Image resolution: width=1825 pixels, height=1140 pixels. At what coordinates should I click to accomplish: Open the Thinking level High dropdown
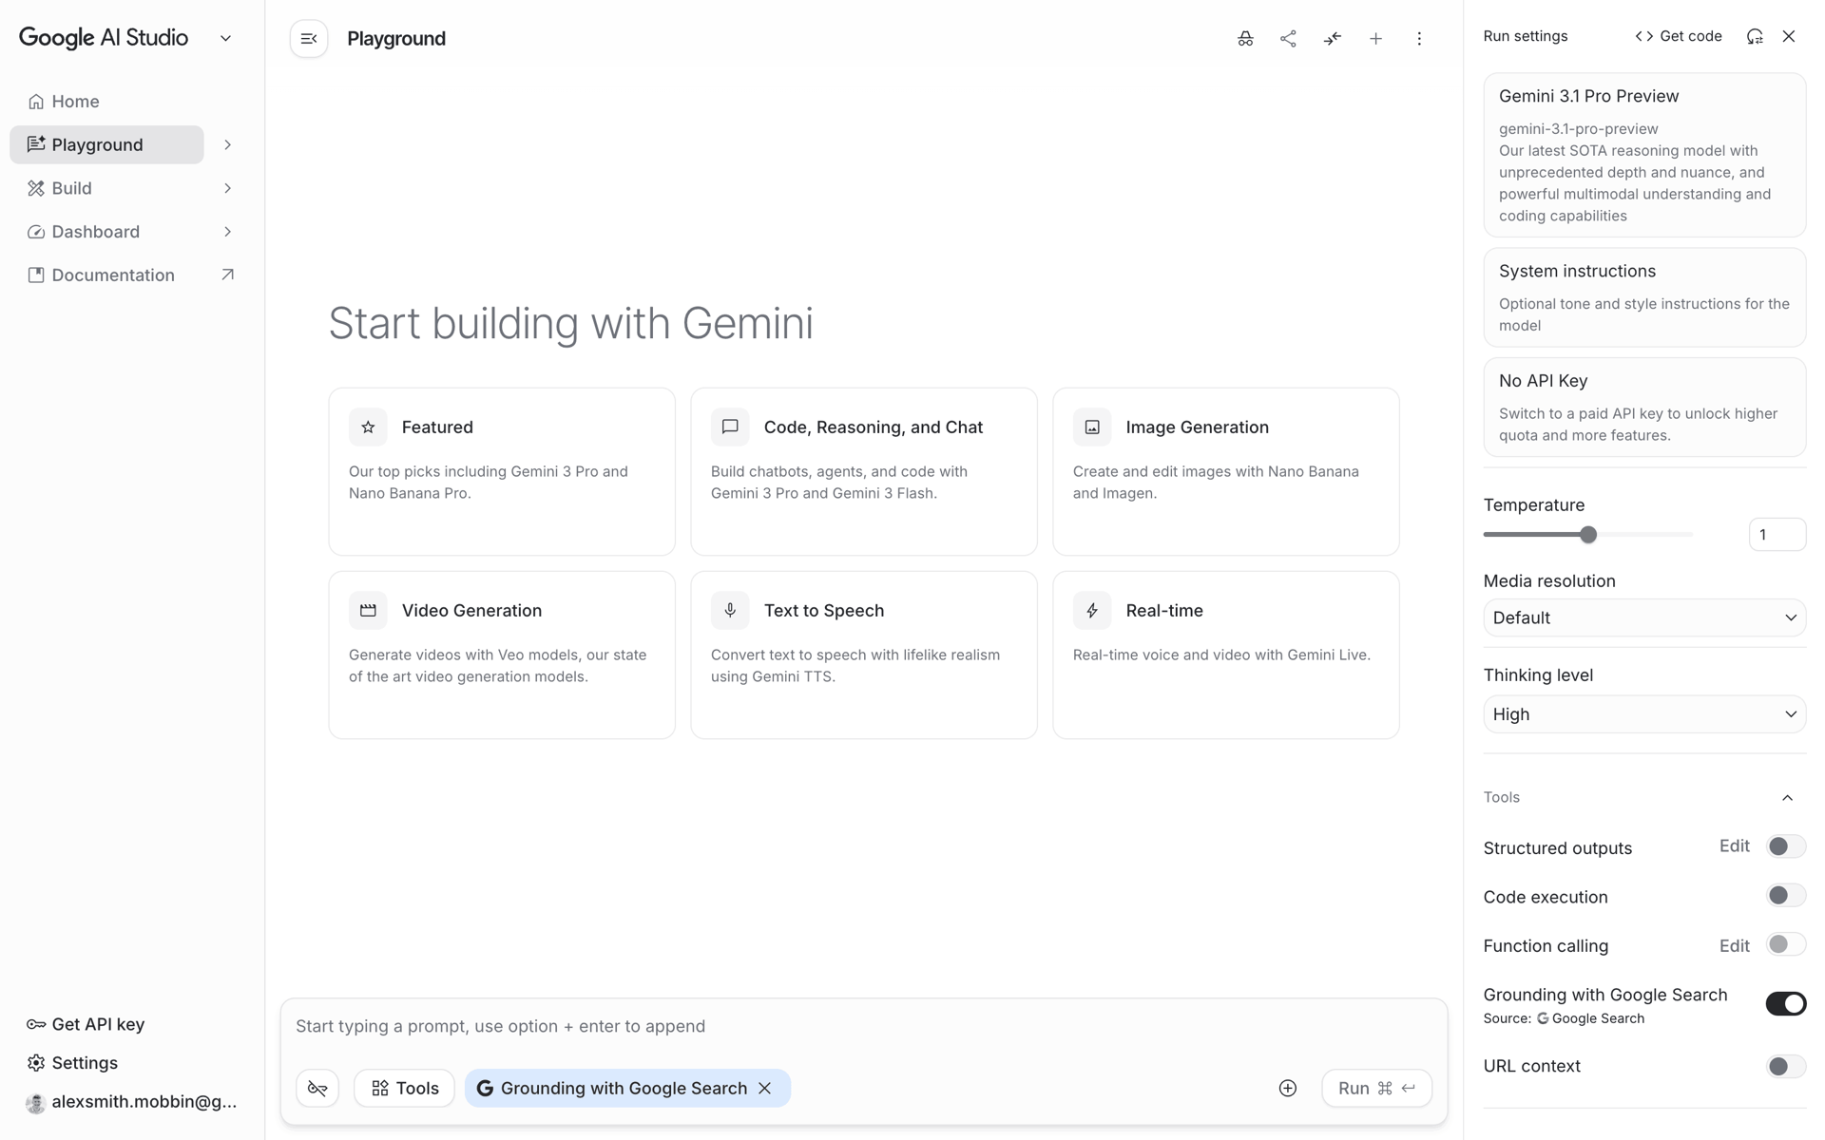click(x=1644, y=714)
